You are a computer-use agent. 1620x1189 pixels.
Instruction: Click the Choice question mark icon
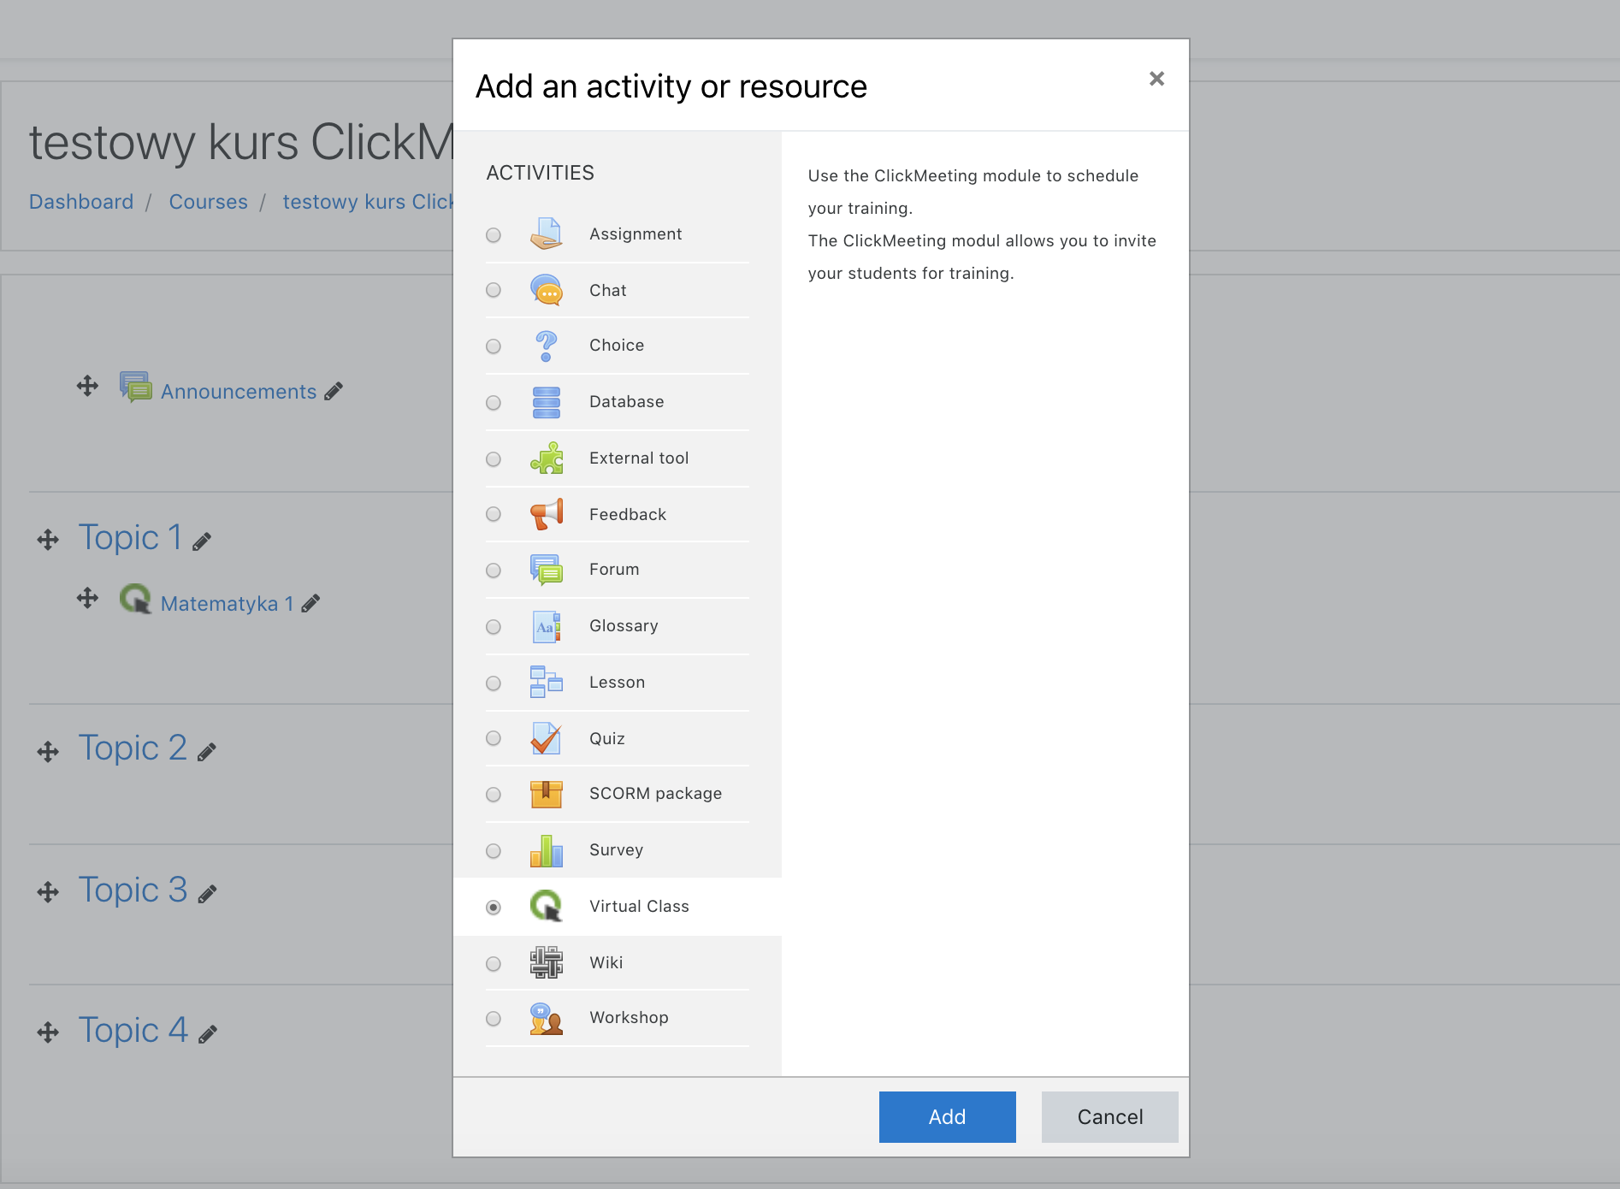click(x=546, y=346)
